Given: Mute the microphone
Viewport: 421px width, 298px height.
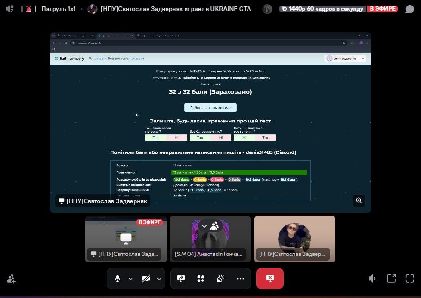Looking at the screenshot, I should tap(118, 279).
